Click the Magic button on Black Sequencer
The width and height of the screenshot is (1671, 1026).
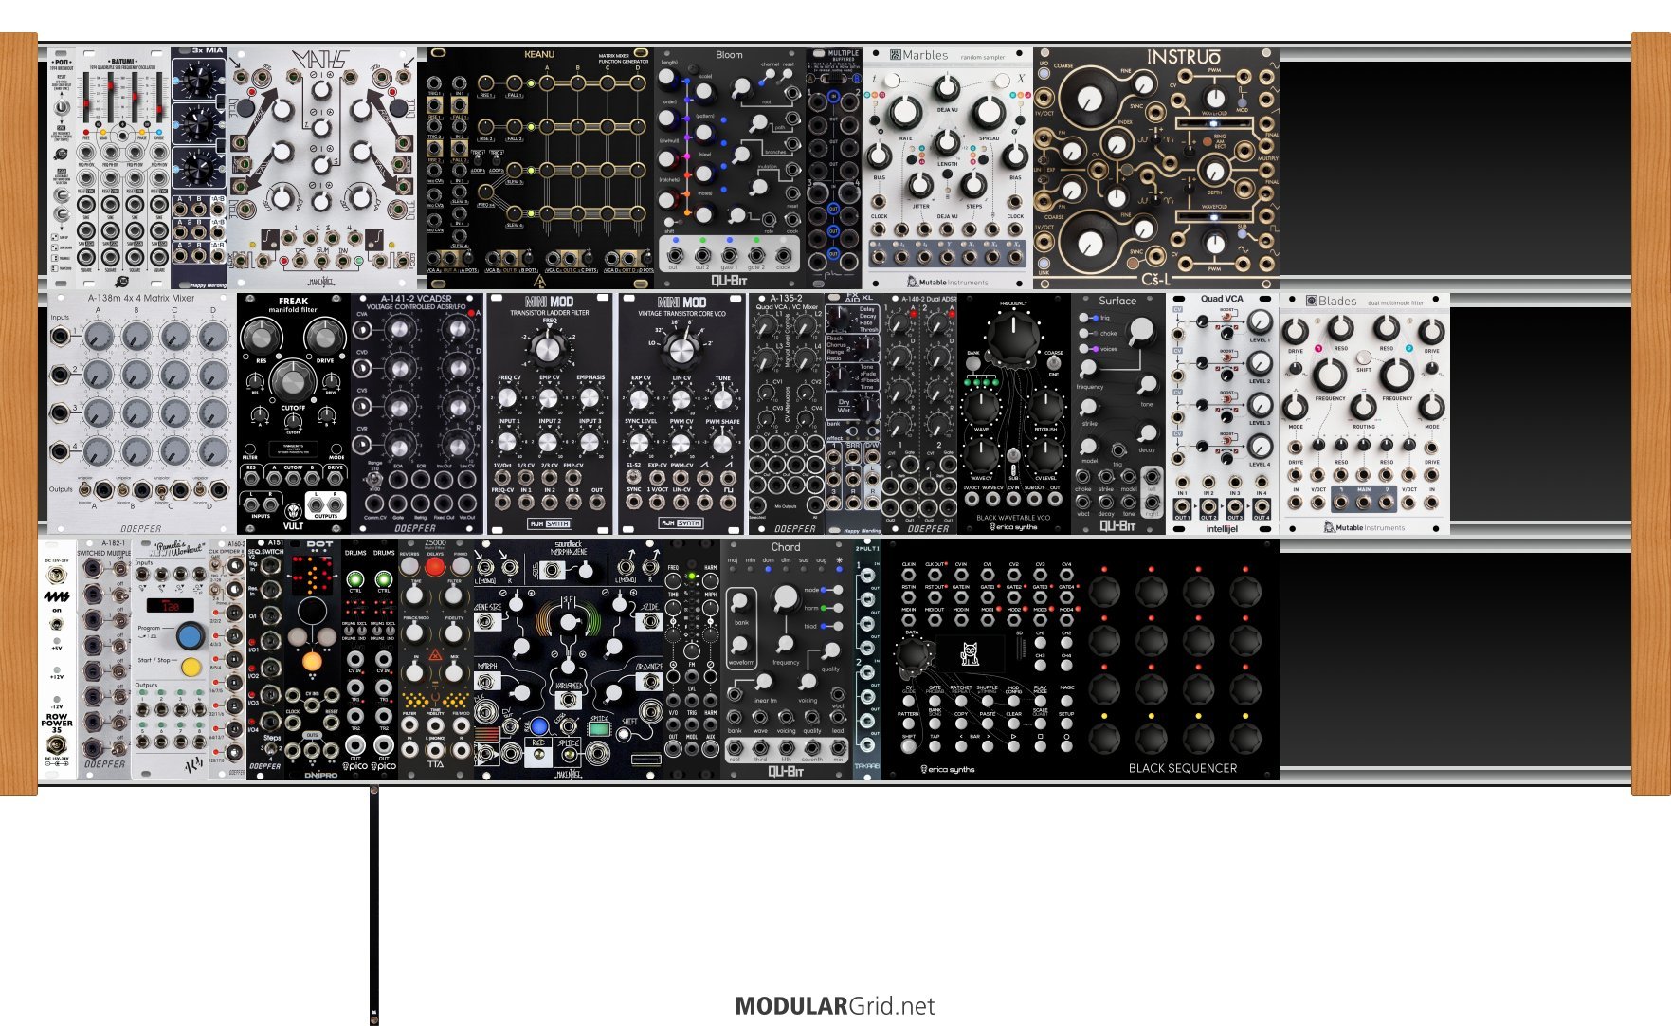coord(1067,700)
